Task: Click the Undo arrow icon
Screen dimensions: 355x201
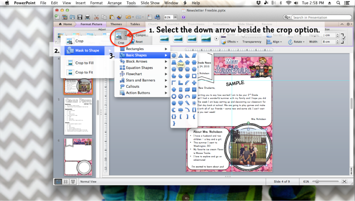Action: point(128,17)
